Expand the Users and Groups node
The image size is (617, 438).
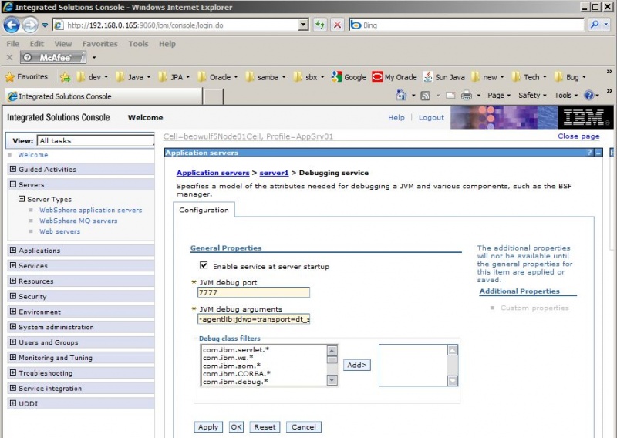[x=13, y=342]
